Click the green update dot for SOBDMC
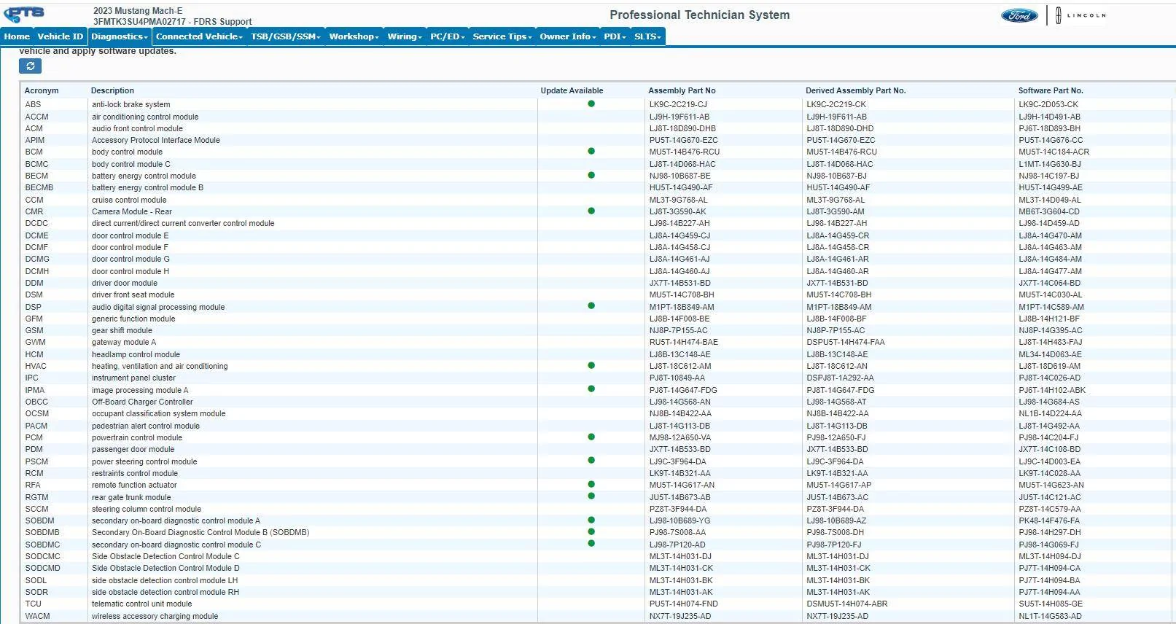 pyautogui.click(x=591, y=544)
